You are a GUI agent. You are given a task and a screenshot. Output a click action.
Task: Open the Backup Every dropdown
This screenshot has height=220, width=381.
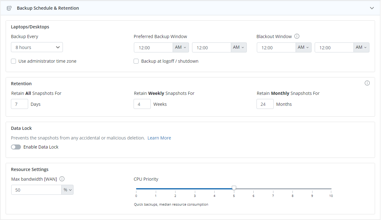point(37,47)
